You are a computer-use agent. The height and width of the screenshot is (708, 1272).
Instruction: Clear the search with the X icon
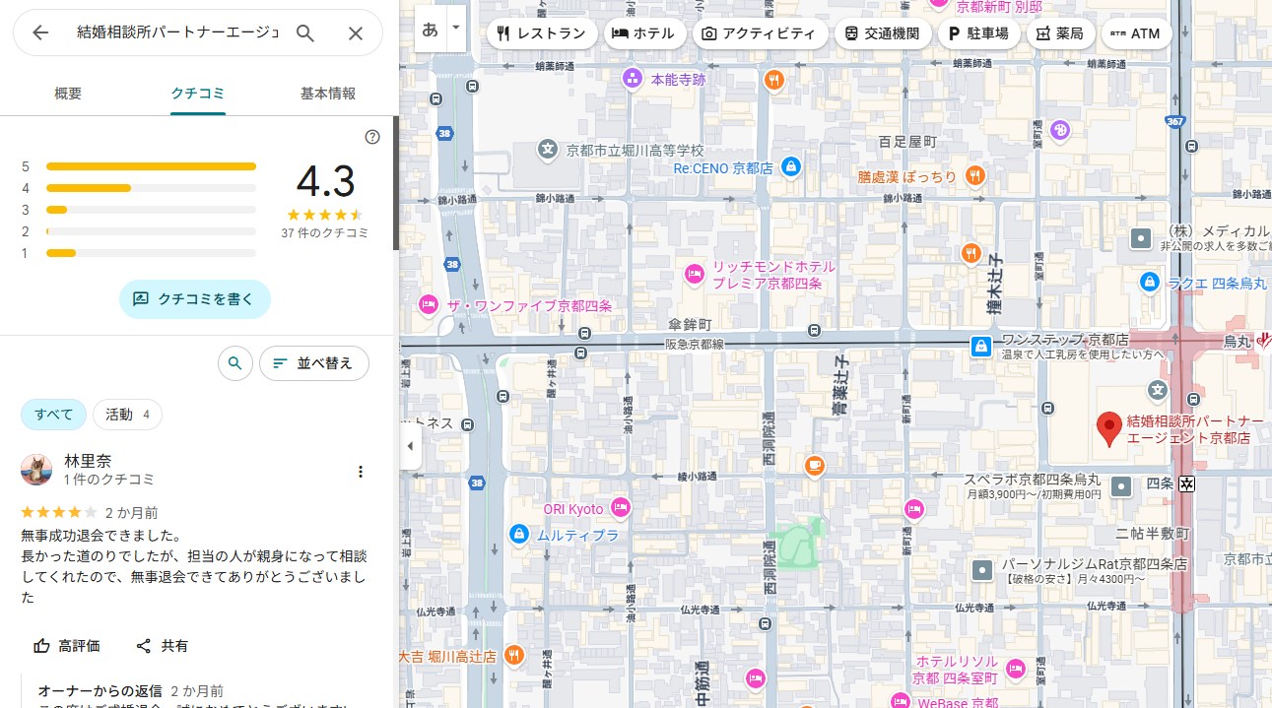pyautogui.click(x=356, y=32)
